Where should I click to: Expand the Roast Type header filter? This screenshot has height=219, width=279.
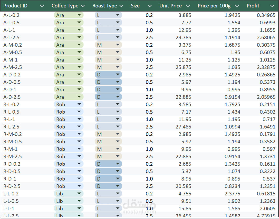(121, 6)
